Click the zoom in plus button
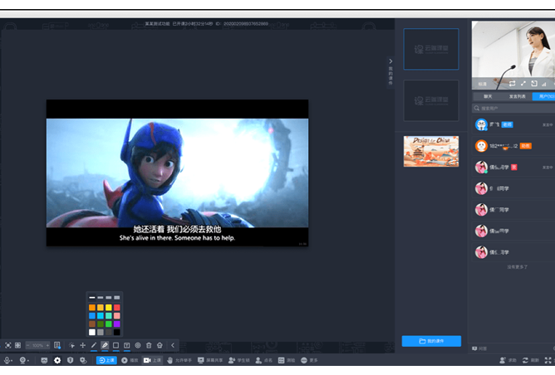The width and height of the screenshot is (555, 375). pyautogui.click(x=47, y=345)
